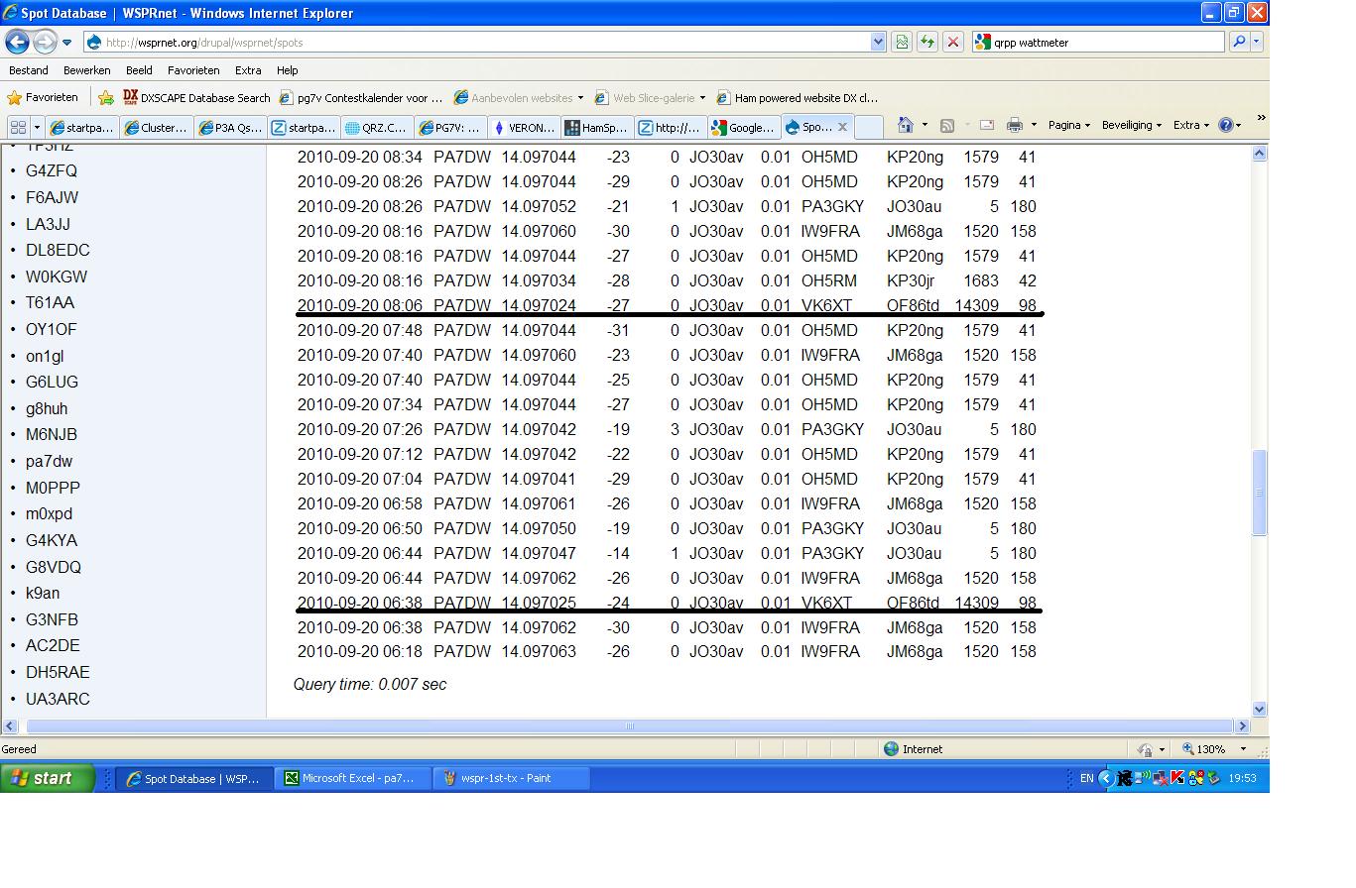The width and height of the screenshot is (1356, 888).
Task: Open the Beveiliging dropdown menu
Action: click(x=1131, y=125)
